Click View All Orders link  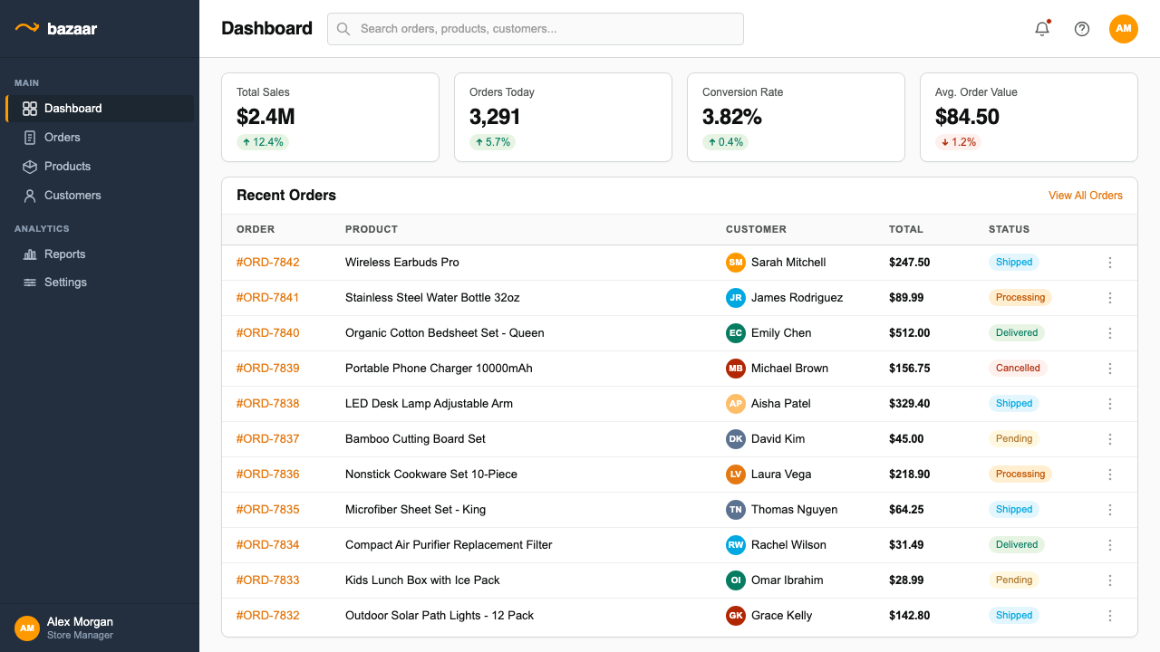click(x=1086, y=196)
